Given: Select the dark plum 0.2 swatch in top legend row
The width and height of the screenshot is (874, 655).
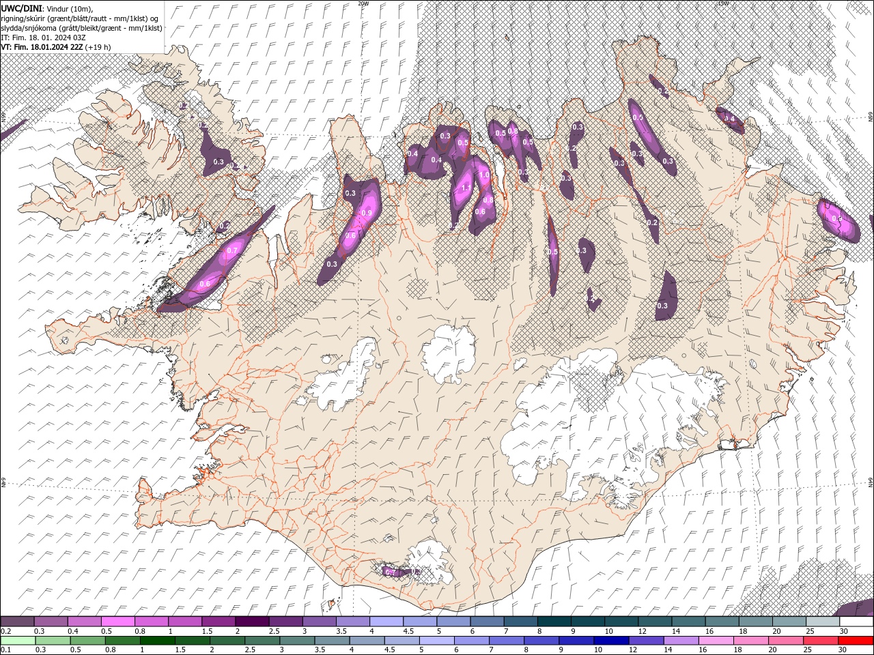Looking at the screenshot, I should [18, 622].
